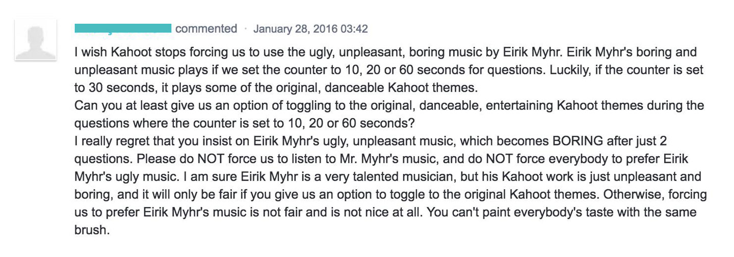Viewport: 734px width, 257px height.
Task: Open the redacted teal username link
Action: click(123, 28)
